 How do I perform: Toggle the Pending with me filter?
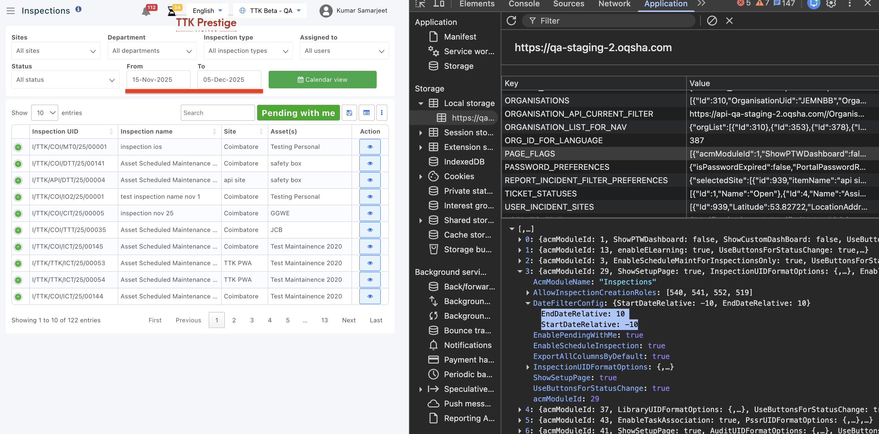[298, 113]
